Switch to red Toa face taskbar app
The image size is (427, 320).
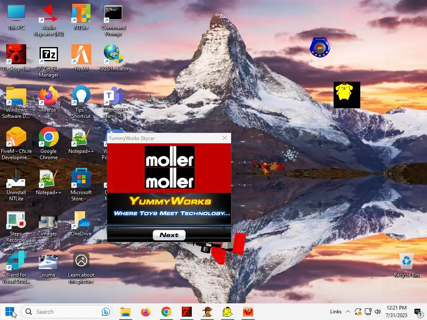point(186,312)
